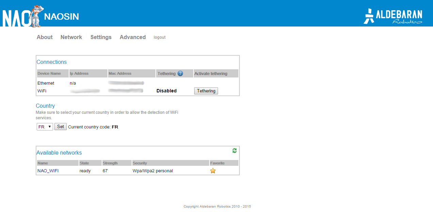Viewport: 433px width, 212px height.
Task: Activate WiFi with the Tethering button
Action: [x=206, y=91]
